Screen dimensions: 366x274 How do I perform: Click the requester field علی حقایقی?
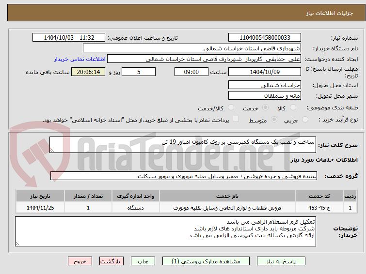click(204, 59)
